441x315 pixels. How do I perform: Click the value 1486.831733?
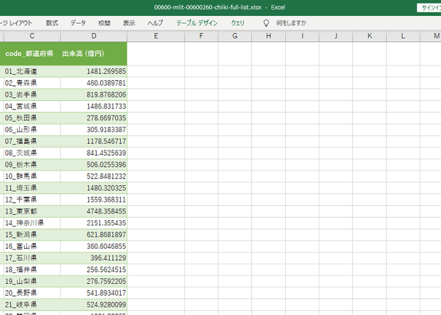106,106
